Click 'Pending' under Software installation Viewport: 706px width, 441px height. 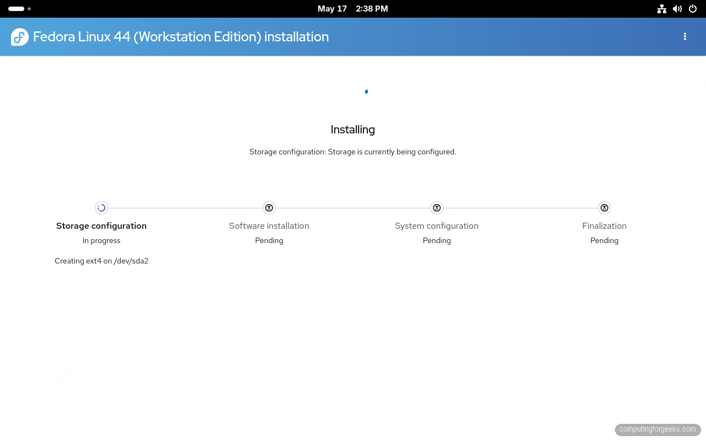click(269, 241)
